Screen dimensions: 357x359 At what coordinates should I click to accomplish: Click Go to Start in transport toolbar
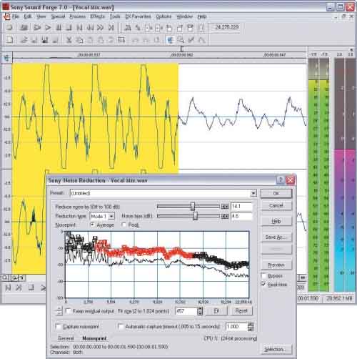tap(79, 28)
